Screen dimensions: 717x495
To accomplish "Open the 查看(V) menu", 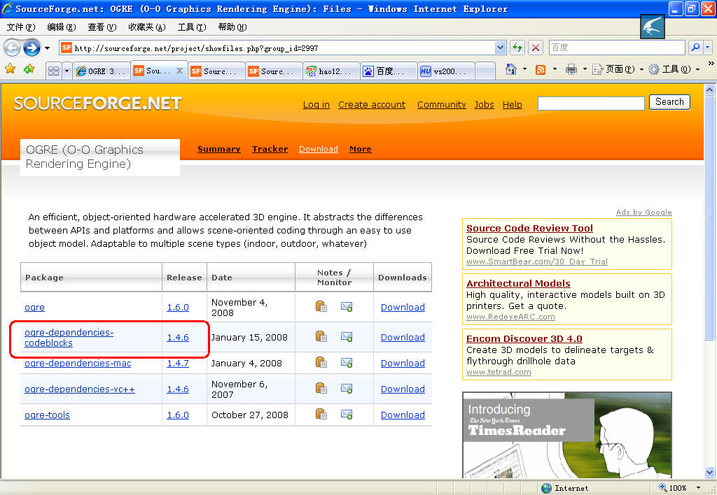I will coord(102,27).
